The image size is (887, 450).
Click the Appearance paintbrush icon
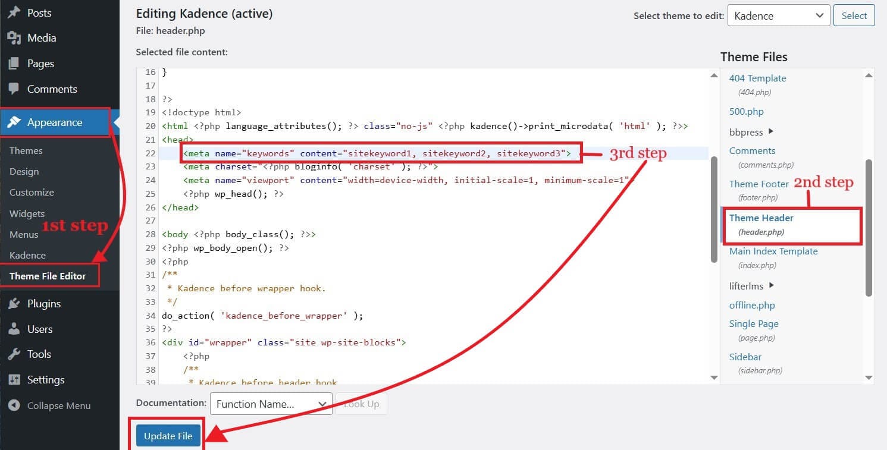click(x=14, y=122)
